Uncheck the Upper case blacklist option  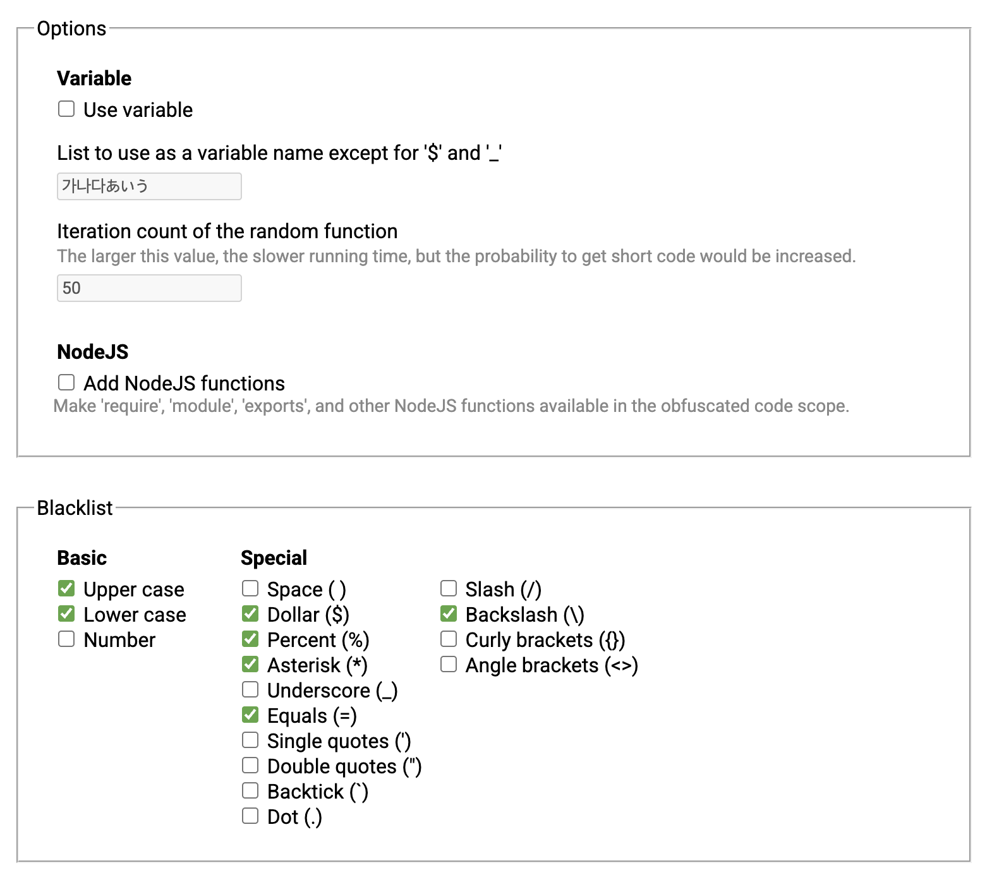pyautogui.click(x=66, y=588)
